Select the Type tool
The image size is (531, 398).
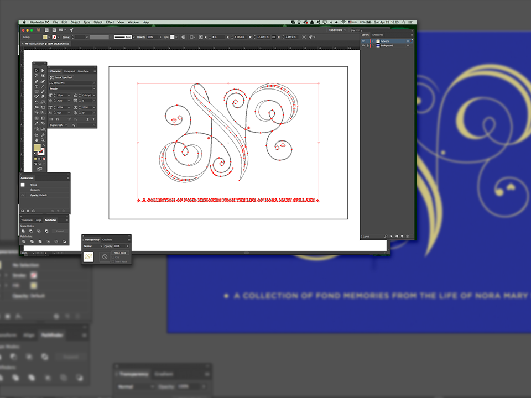(x=37, y=86)
